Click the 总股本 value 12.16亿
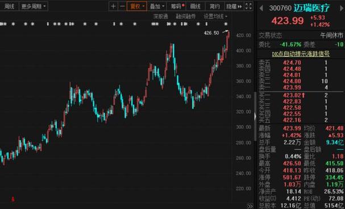Image resolution: width=345 pixels, height=209 pixels. [x=291, y=206]
